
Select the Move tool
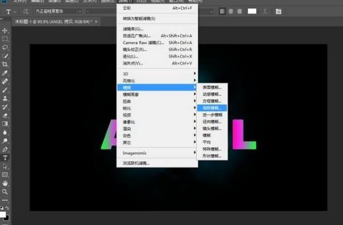[x=5, y=30]
